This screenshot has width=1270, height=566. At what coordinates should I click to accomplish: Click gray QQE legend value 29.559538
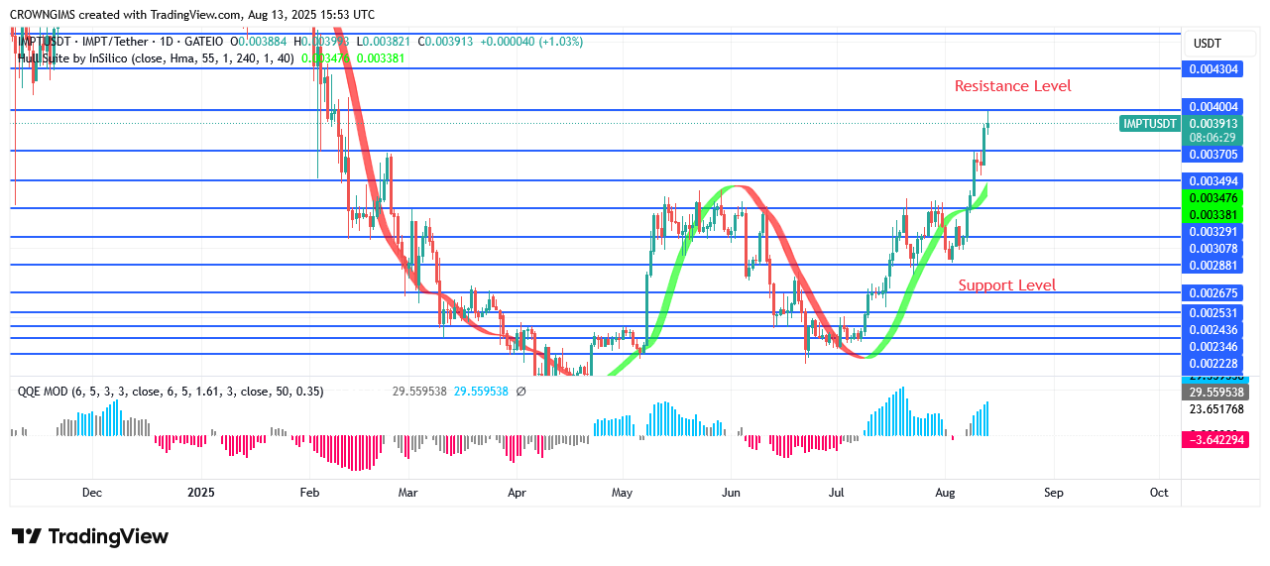point(419,392)
